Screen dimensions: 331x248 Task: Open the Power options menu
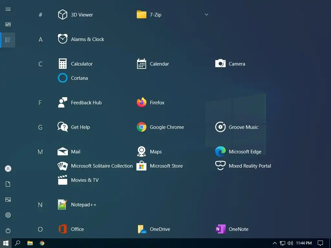click(8, 231)
